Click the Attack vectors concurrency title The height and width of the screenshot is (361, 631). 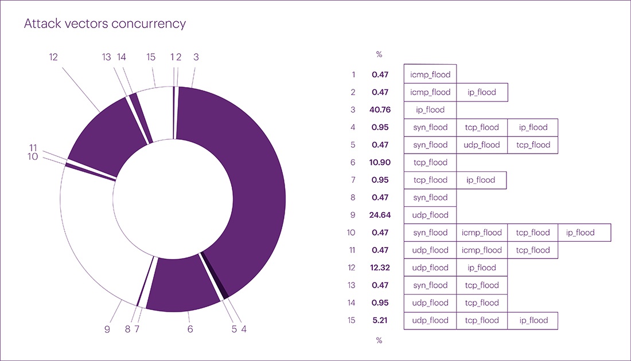(104, 23)
